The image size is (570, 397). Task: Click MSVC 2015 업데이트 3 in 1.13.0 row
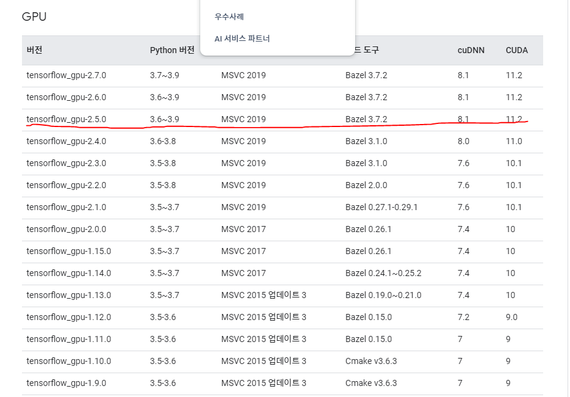(264, 295)
